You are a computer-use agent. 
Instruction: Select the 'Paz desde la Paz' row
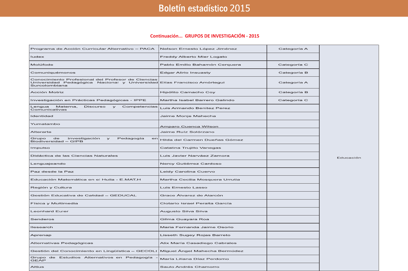(52, 172)
